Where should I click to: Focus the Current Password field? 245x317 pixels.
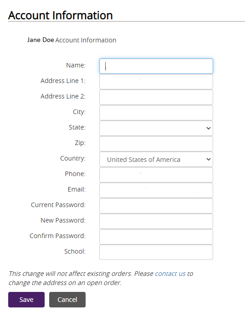156,206
